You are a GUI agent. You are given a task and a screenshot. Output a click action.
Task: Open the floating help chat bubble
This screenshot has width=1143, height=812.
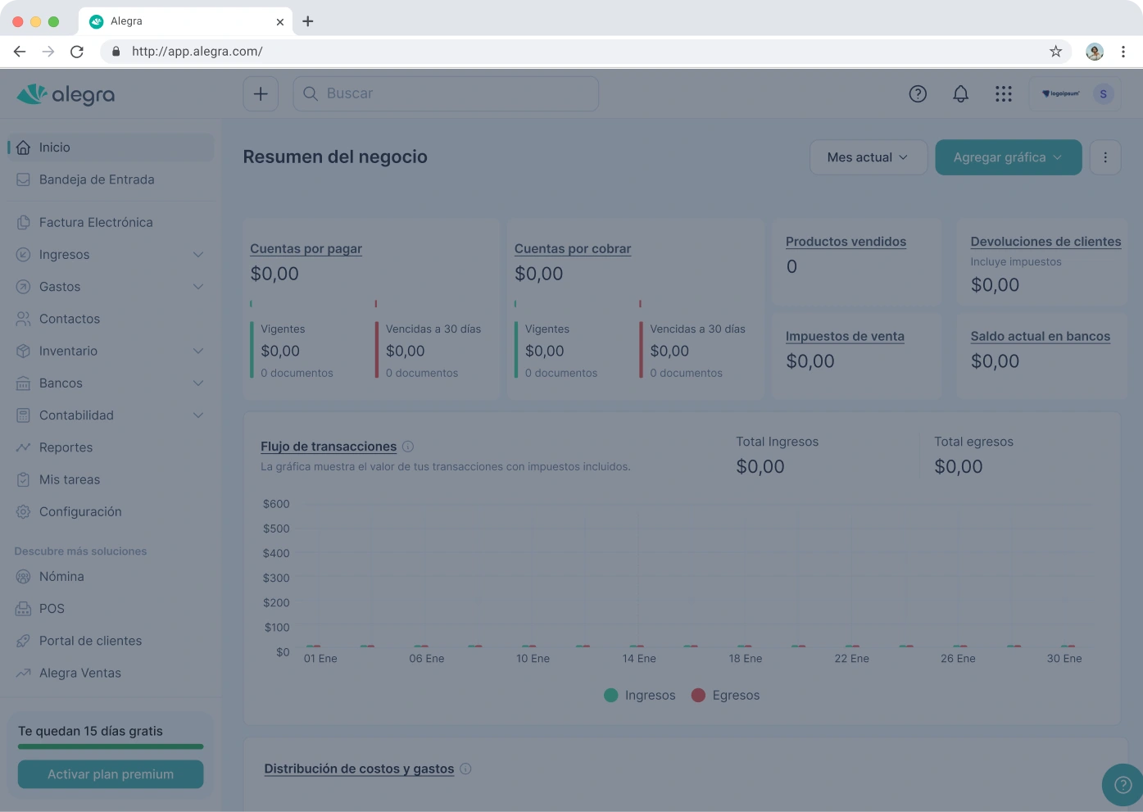click(x=1123, y=785)
